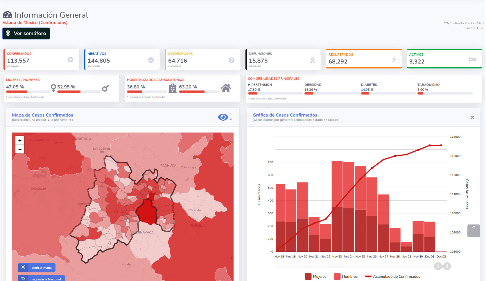The width and height of the screenshot is (486, 281).
Task: Toggle Acumulado de Confirmados legend series
Action: [392, 276]
